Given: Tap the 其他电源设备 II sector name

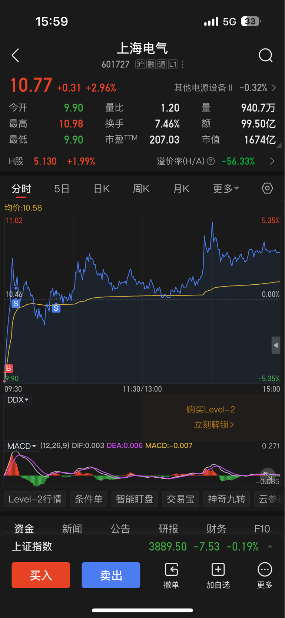Looking at the screenshot, I should 203,88.
